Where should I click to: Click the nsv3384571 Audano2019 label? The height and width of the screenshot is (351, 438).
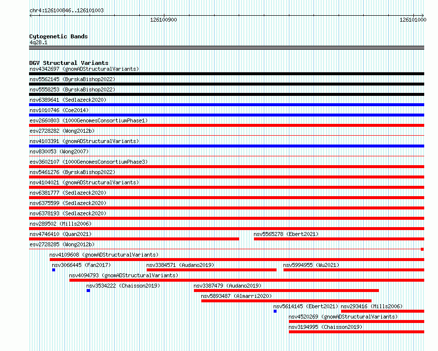coord(180,265)
